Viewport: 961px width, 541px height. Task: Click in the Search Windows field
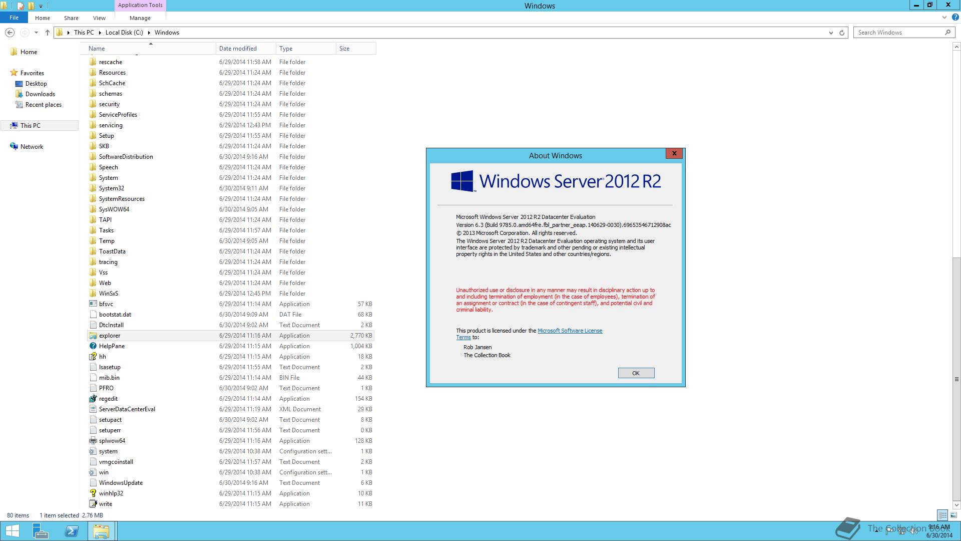pos(898,33)
